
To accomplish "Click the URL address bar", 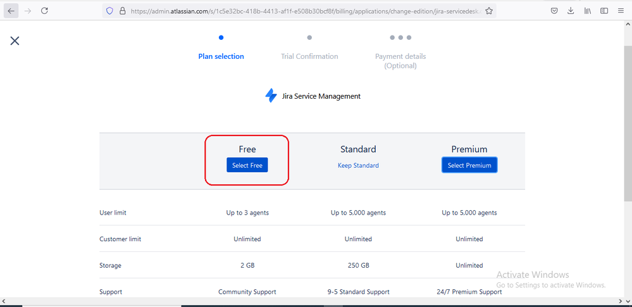I will [304, 11].
